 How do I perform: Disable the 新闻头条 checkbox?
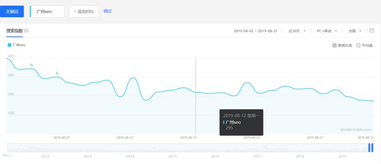tap(335, 46)
